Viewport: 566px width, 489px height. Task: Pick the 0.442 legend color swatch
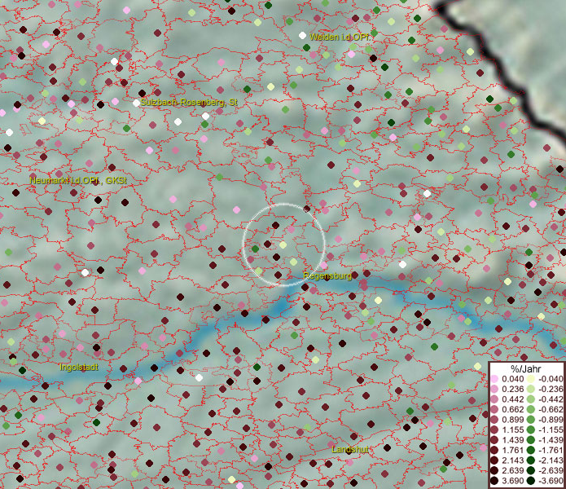pyautogui.click(x=494, y=399)
